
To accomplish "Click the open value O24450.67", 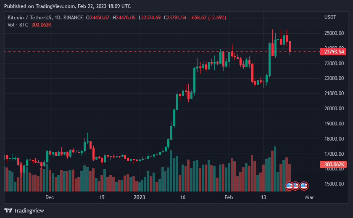I will (97, 18).
